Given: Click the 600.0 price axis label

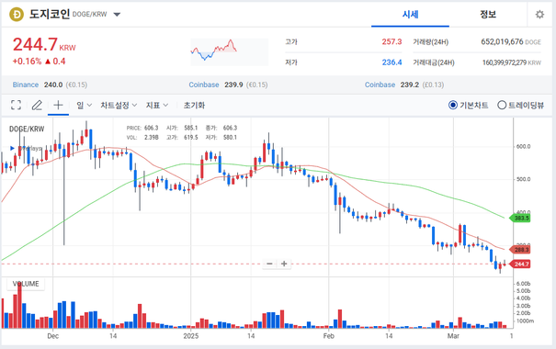Looking at the screenshot, I should (x=524, y=146).
